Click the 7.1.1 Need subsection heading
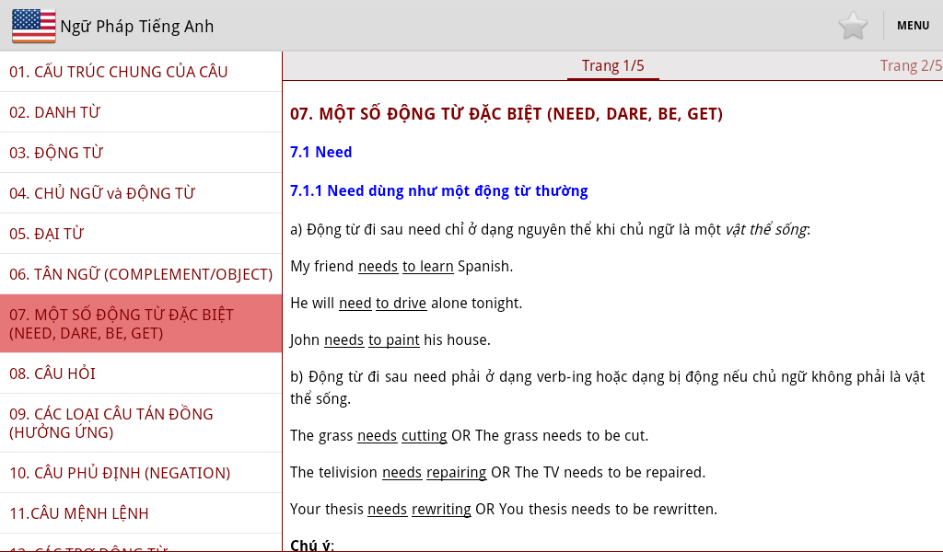 tap(438, 190)
